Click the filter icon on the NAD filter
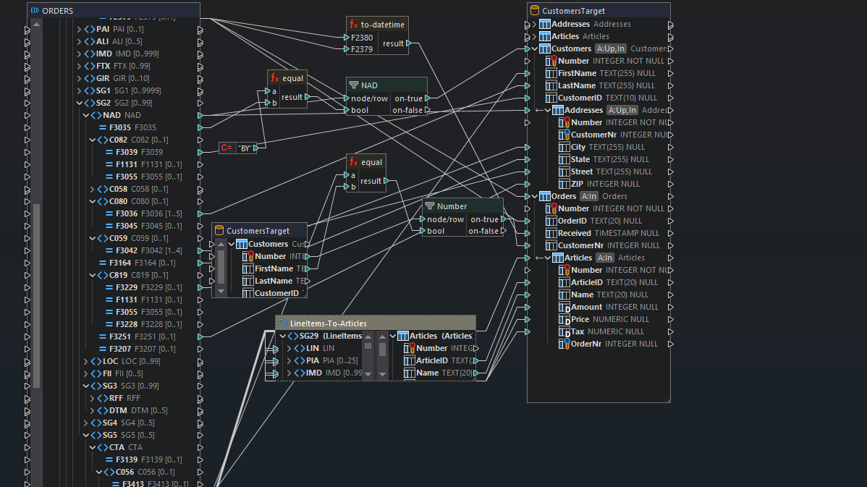This screenshot has width=867, height=487. [x=352, y=85]
